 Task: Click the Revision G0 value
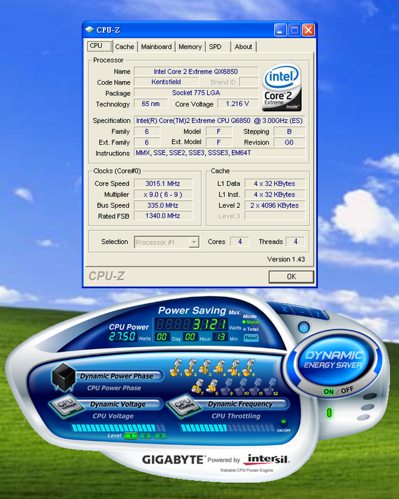(289, 142)
